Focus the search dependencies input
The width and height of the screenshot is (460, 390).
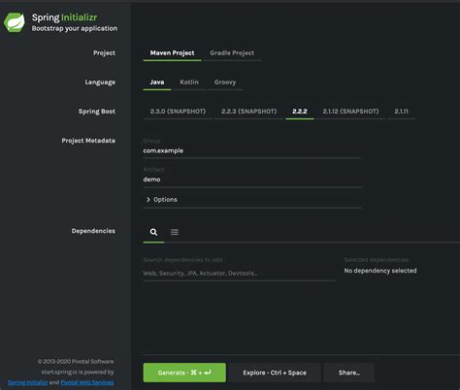(x=239, y=274)
